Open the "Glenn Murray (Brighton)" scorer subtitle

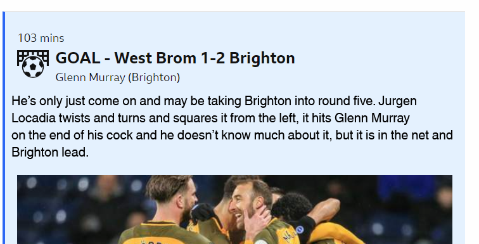[x=118, y=77]
